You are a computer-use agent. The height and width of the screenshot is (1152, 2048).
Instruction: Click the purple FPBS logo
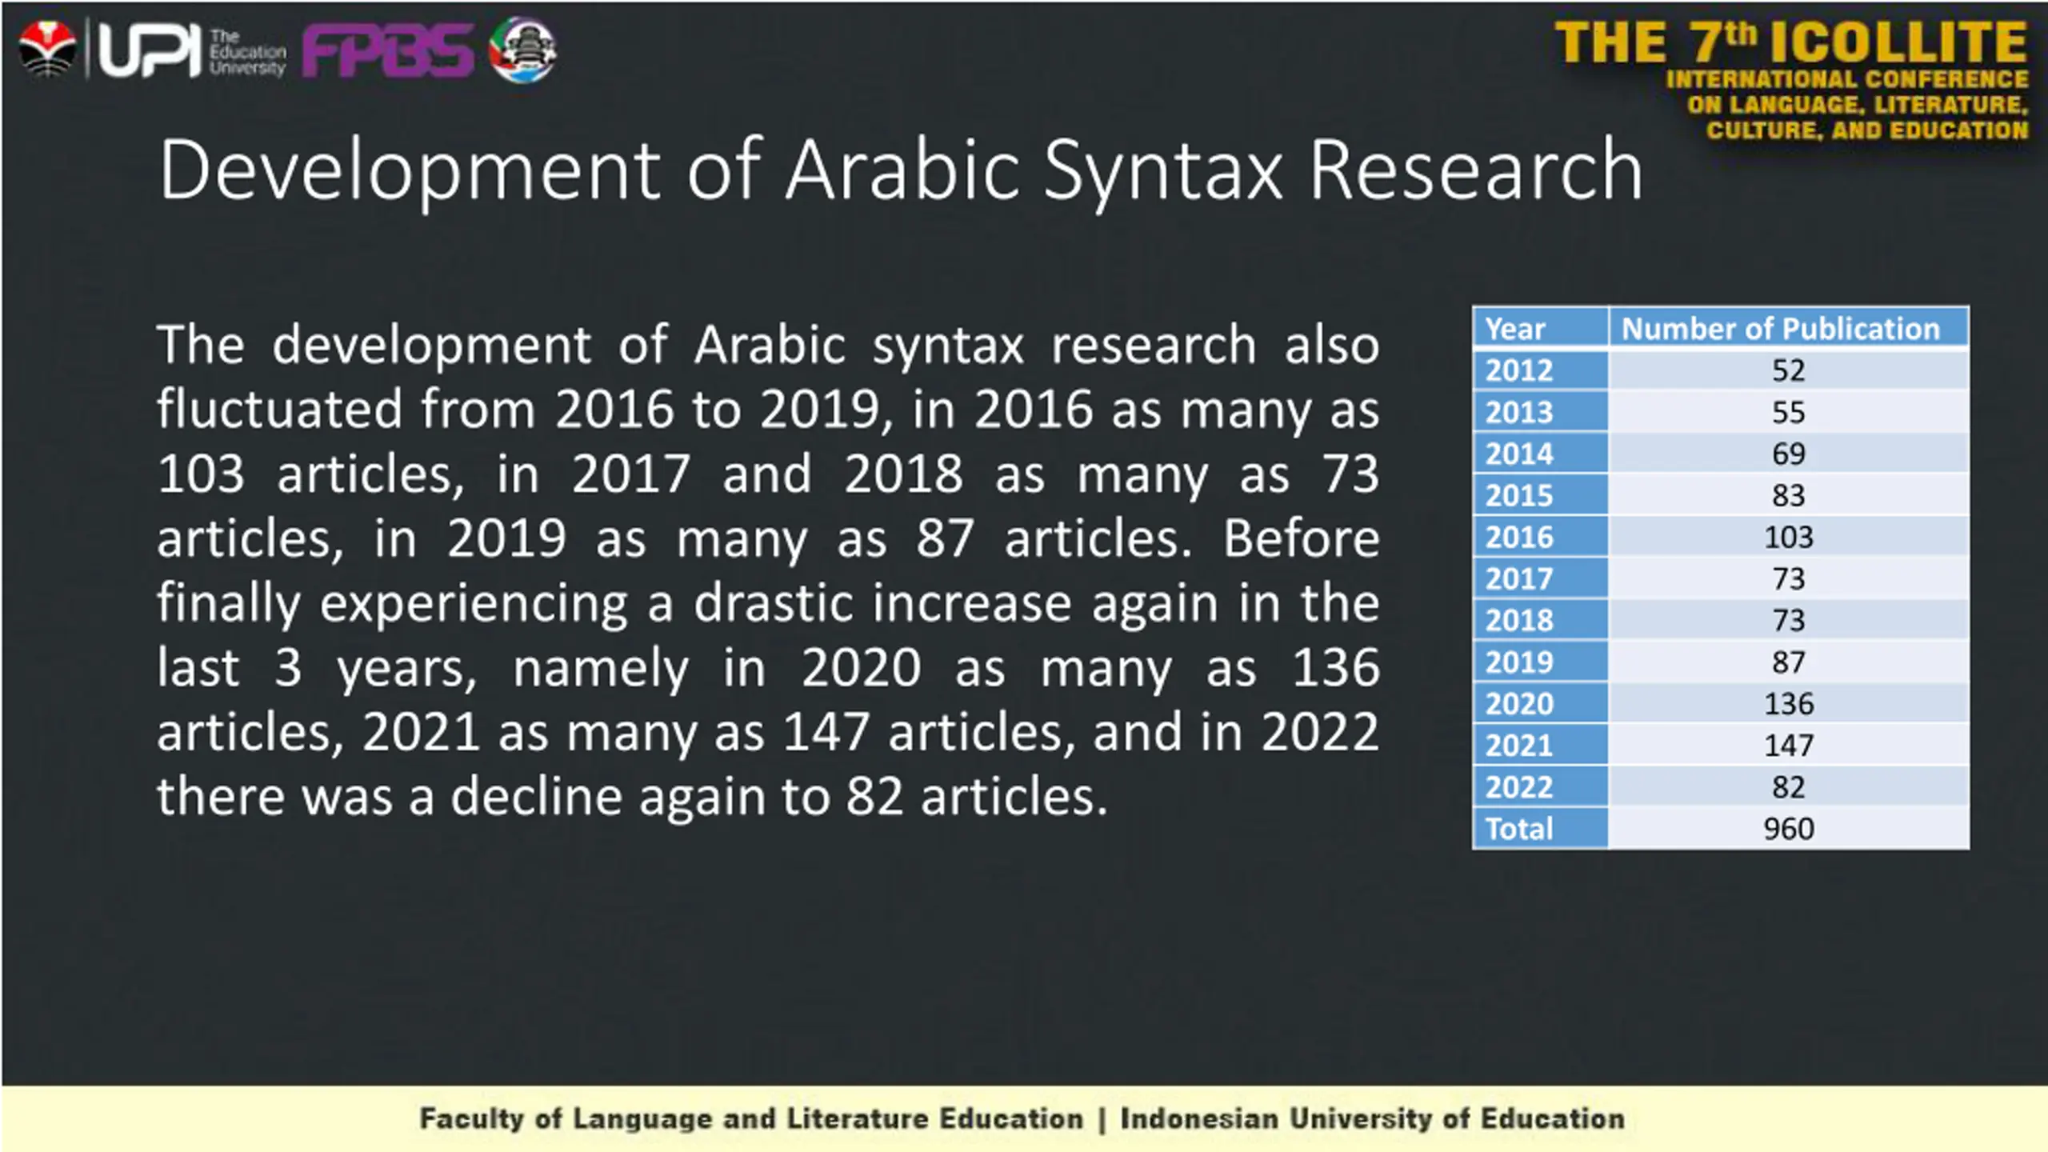(x=388, y=50)
